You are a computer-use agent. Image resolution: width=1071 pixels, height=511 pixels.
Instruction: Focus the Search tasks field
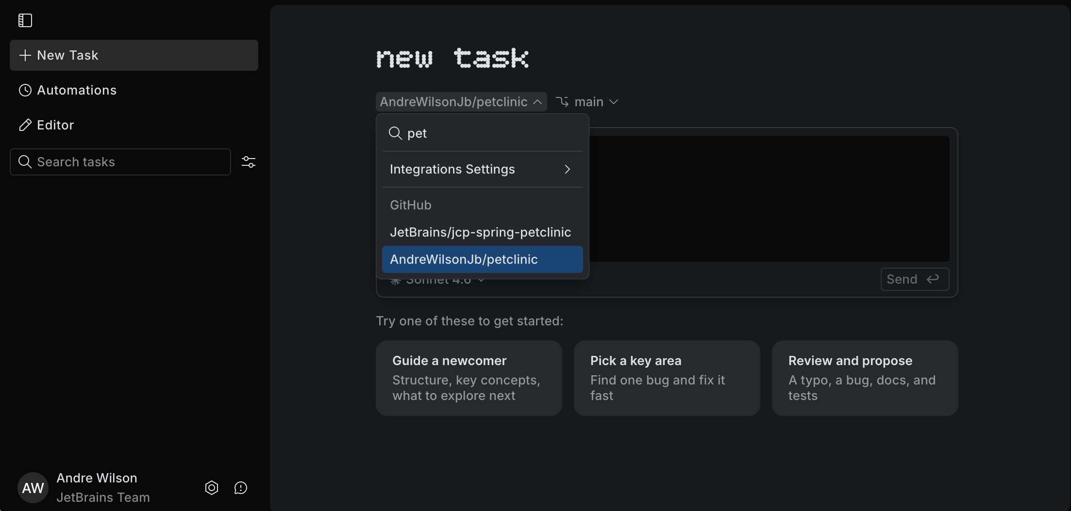[120, 162]
